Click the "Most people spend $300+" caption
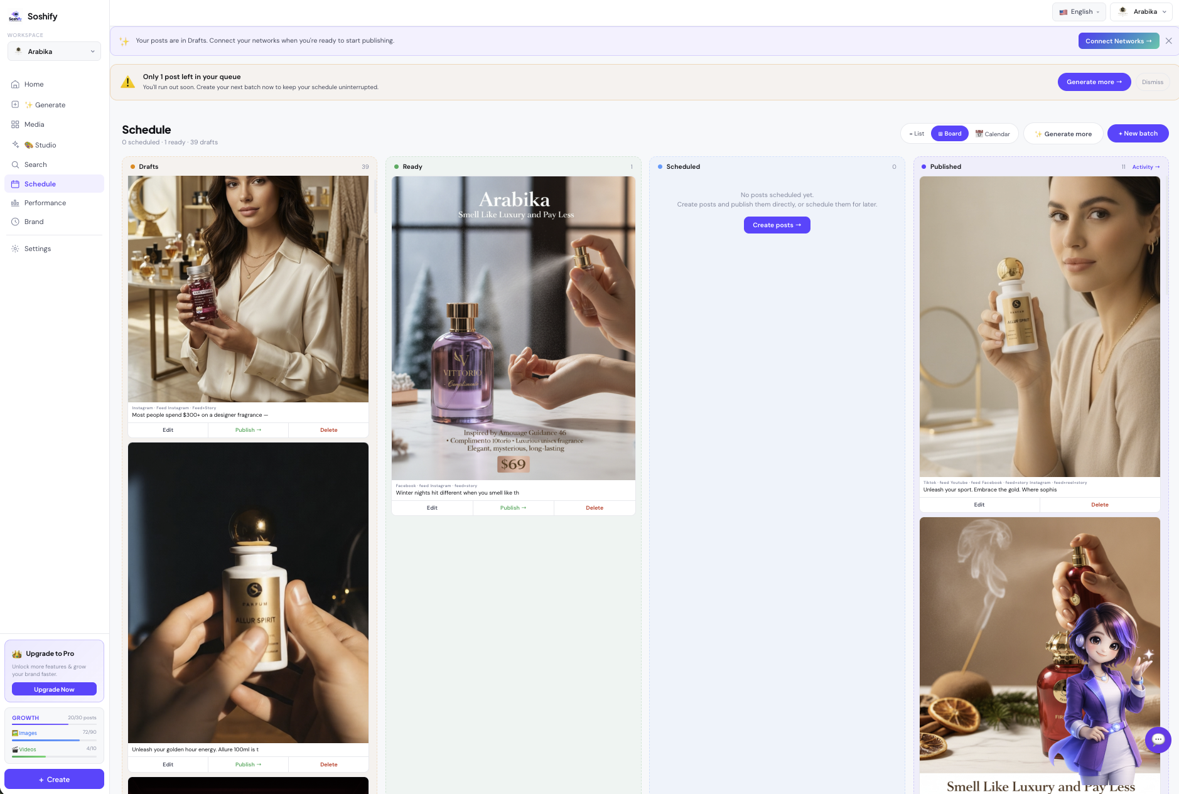Screen dimensions: 1179x794 (200, 415)
